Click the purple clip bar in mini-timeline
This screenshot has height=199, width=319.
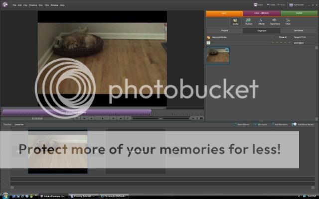coord(77,112)
